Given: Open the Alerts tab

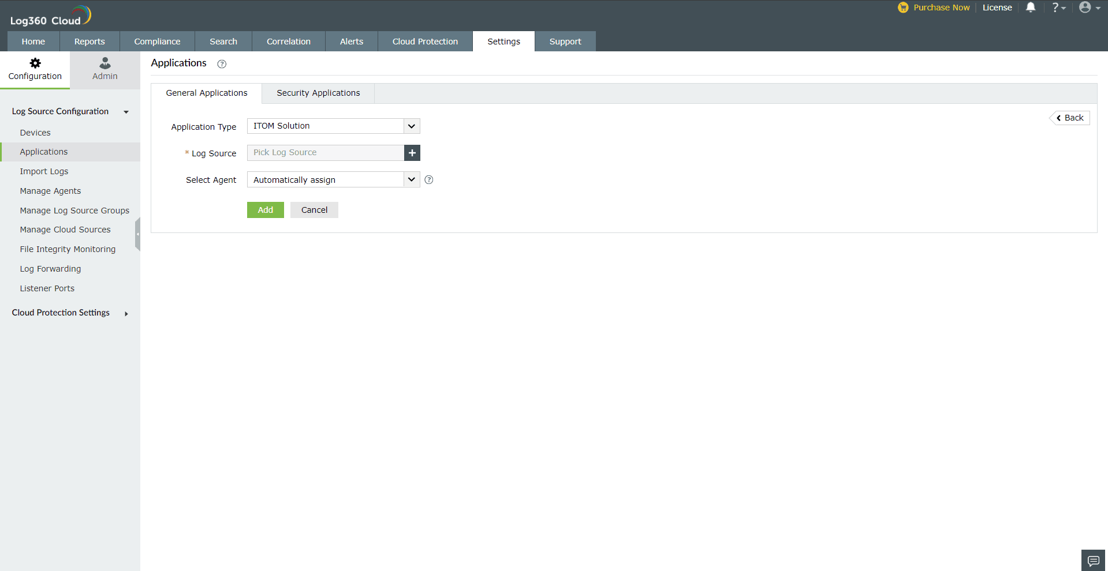Looking at the screenshot, I should 352,42.
